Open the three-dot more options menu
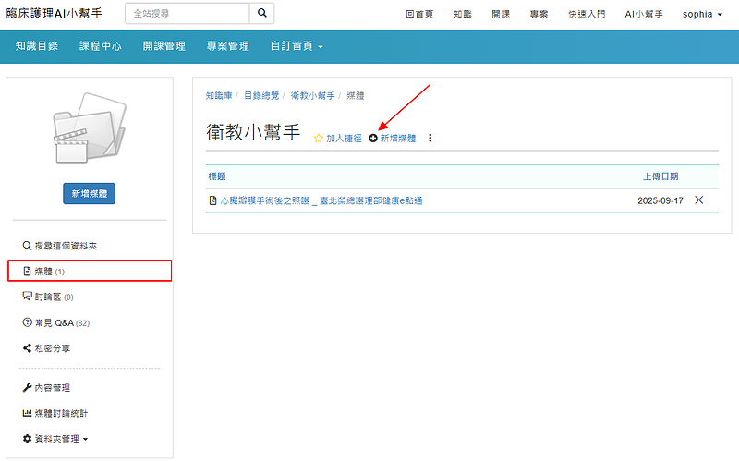The width and height of the screenshot is (739, 461). click(430, 139)
